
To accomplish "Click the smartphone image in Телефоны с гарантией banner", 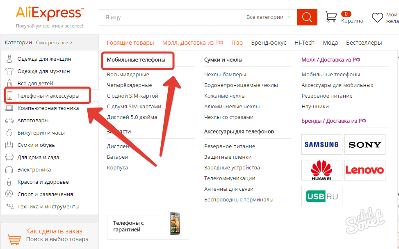I will pyautogui.click(x=175, y=223).
